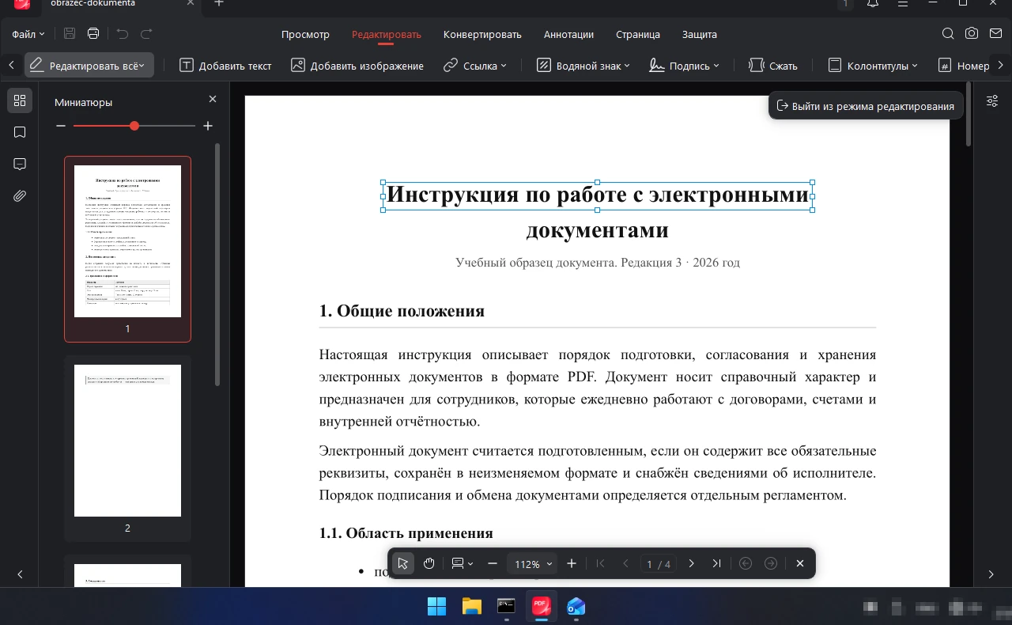
Task: Click the next view circled arrow
Action: [x=771, y=563]
